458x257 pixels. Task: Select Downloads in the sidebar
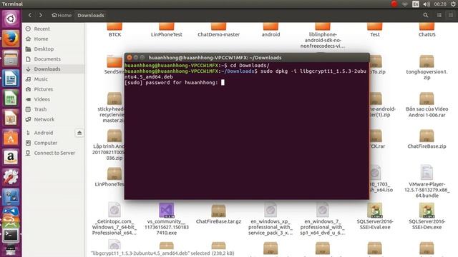tap(54, 69)
